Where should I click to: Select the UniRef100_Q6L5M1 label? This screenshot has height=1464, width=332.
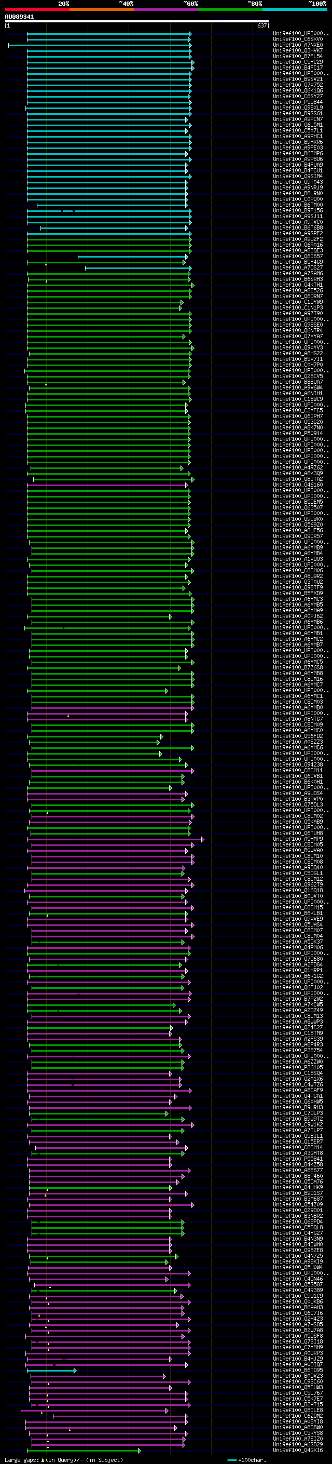click(298, 125)
